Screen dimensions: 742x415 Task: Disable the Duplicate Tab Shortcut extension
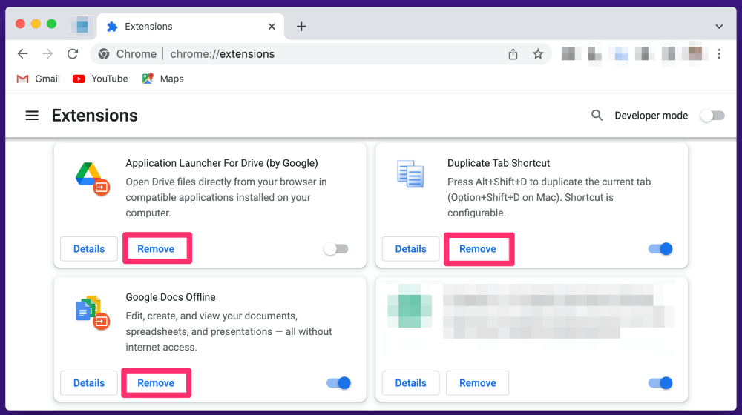(660, 248)
